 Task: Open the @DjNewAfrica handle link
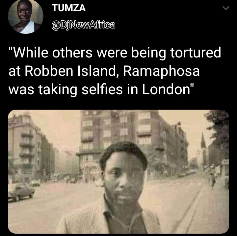click(83, 25)
